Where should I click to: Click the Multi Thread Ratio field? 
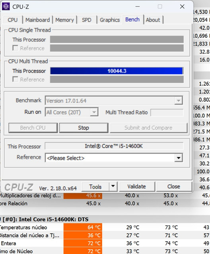167,113
